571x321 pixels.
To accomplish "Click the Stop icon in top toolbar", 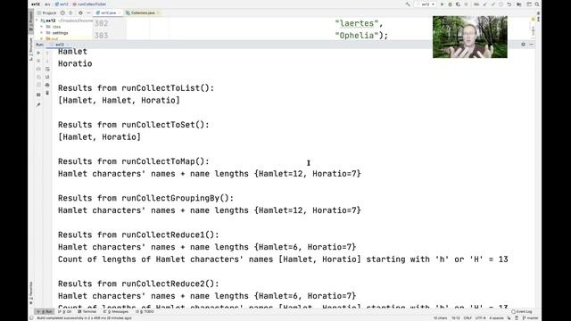I will (x=466, y=4).
